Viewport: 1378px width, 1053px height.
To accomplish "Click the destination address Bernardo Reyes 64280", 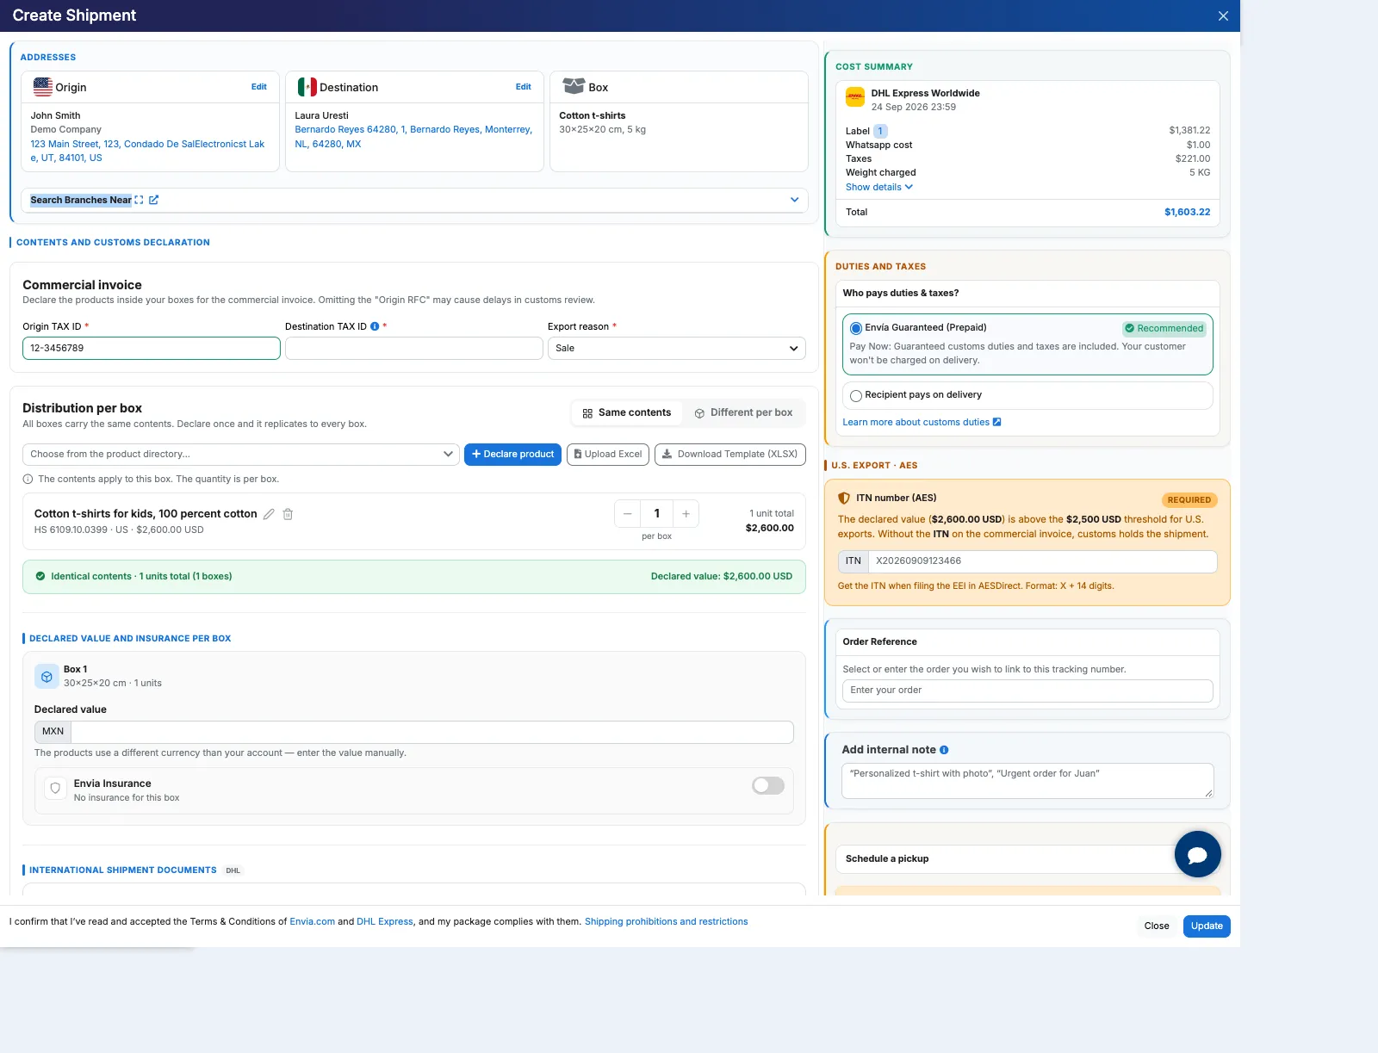I will click(413, 137).
